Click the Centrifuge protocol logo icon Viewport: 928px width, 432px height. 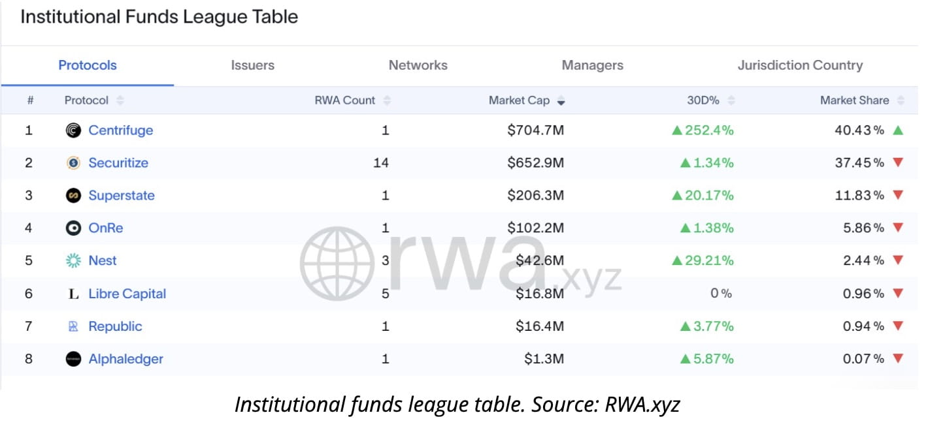pos(73,131)
